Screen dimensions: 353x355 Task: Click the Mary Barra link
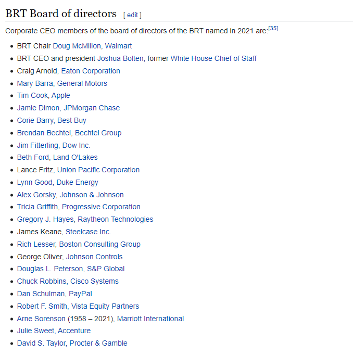35,83
